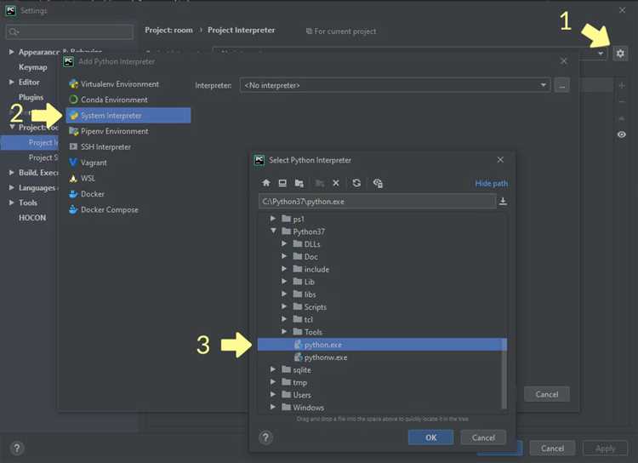Open the Project Interpreter dropdown arrow in Settings
This screenshot has height=463, width=638.
(x=601, y=54)
